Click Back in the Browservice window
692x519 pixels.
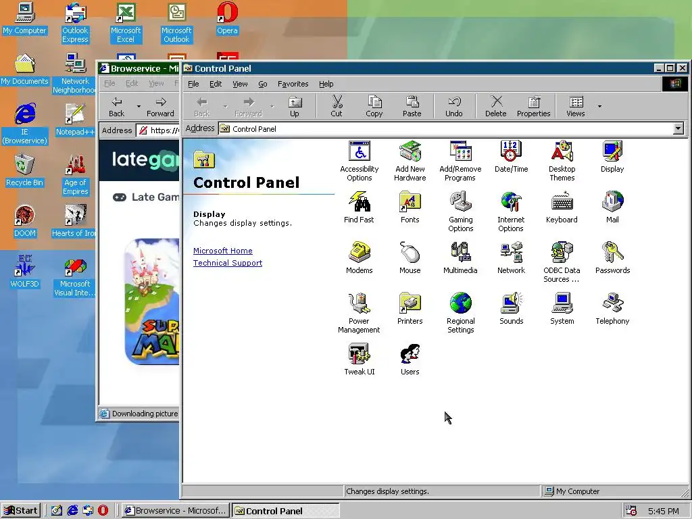point(116,107)
